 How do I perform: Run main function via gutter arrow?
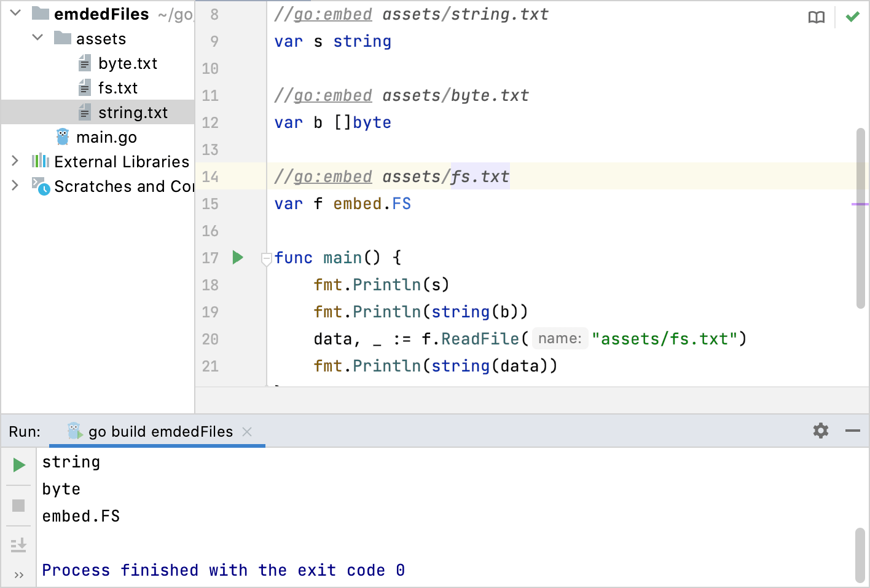point(238,258)
